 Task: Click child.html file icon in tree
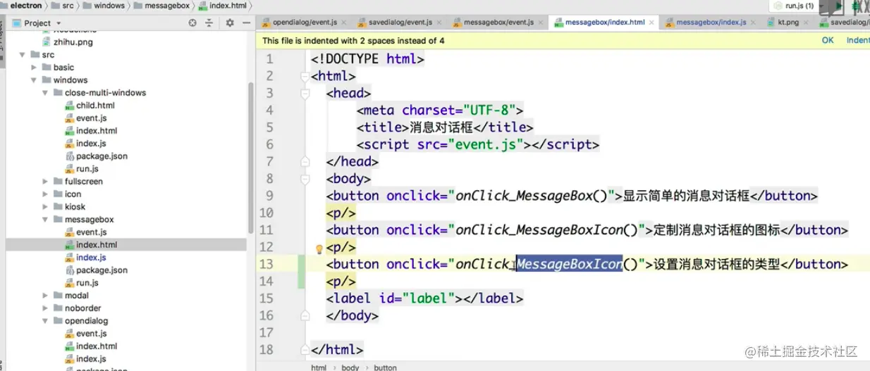coord(69,106)
